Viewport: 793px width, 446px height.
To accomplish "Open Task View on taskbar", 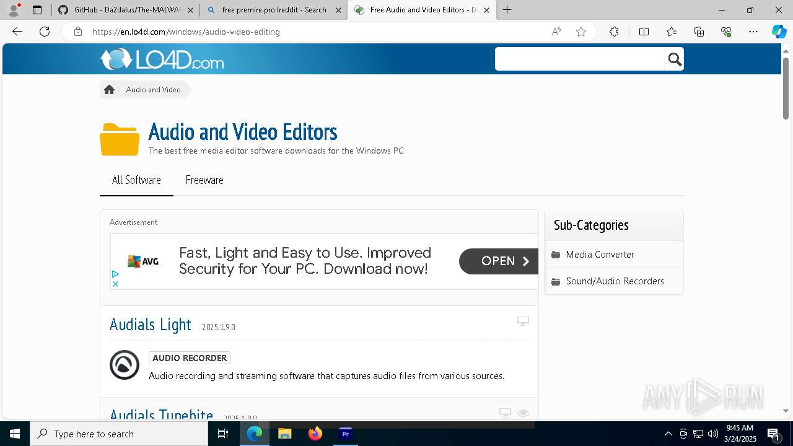I will (x=223, y=434).
